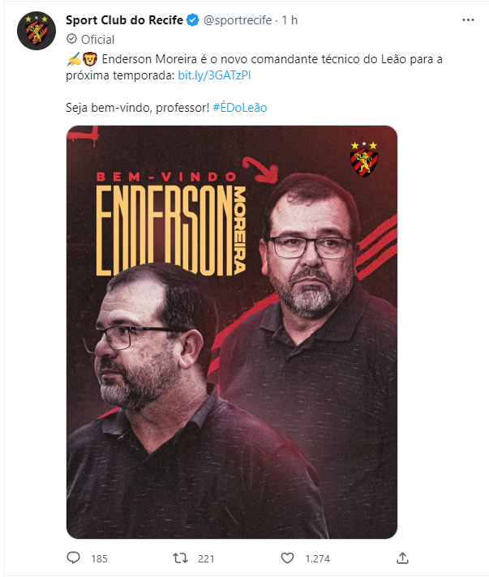Click the Oficial checkmark label icon
The image size is (489, 577).
point(71,39)
